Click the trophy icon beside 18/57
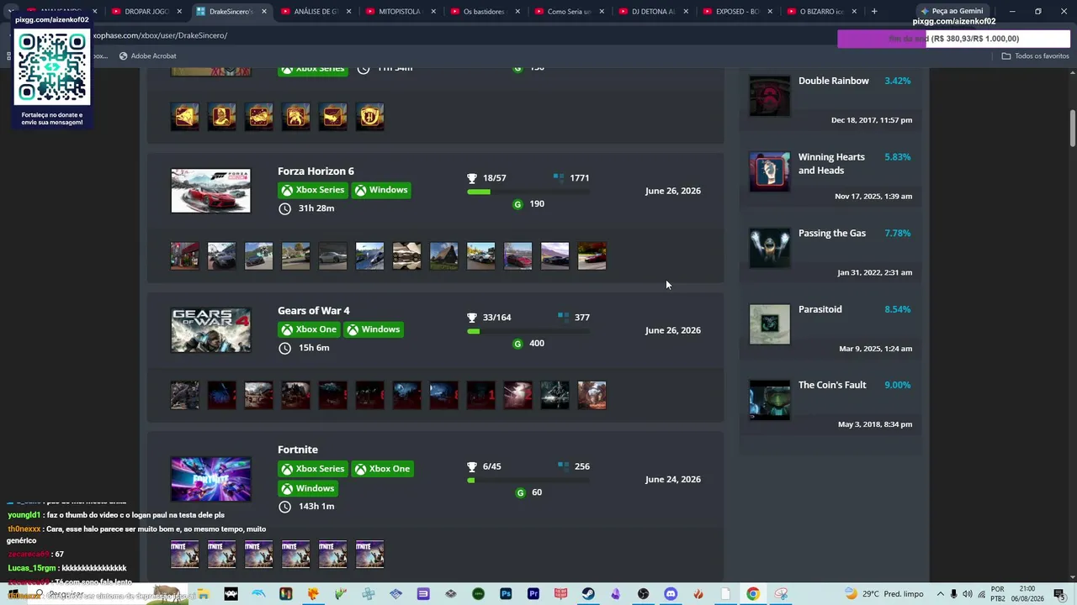1077x605 pixels. (x=472, y=178)
